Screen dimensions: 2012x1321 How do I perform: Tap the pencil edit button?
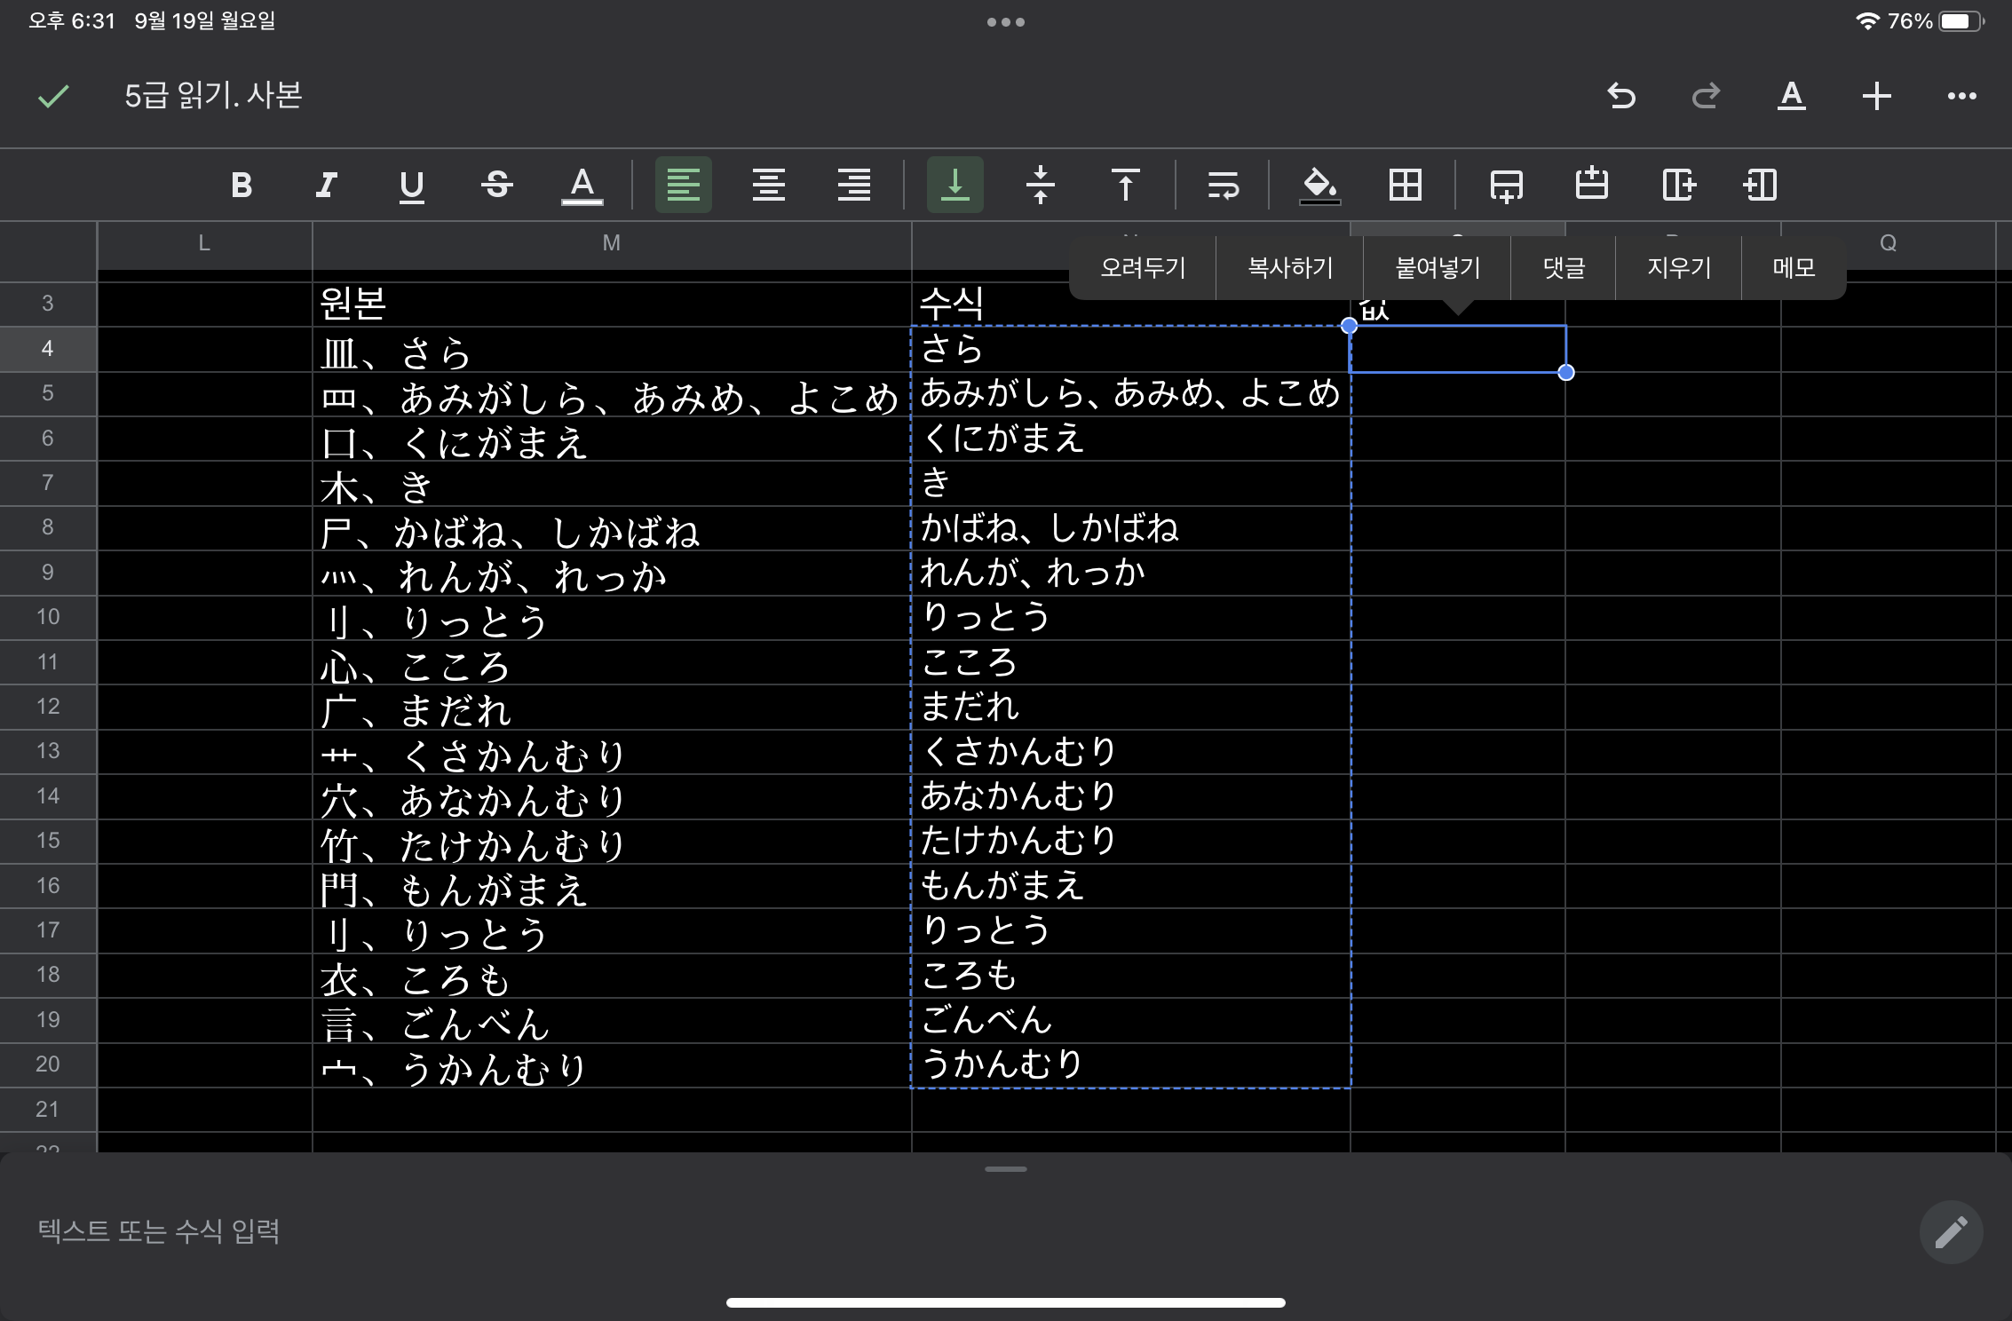coord(1950,1231)
